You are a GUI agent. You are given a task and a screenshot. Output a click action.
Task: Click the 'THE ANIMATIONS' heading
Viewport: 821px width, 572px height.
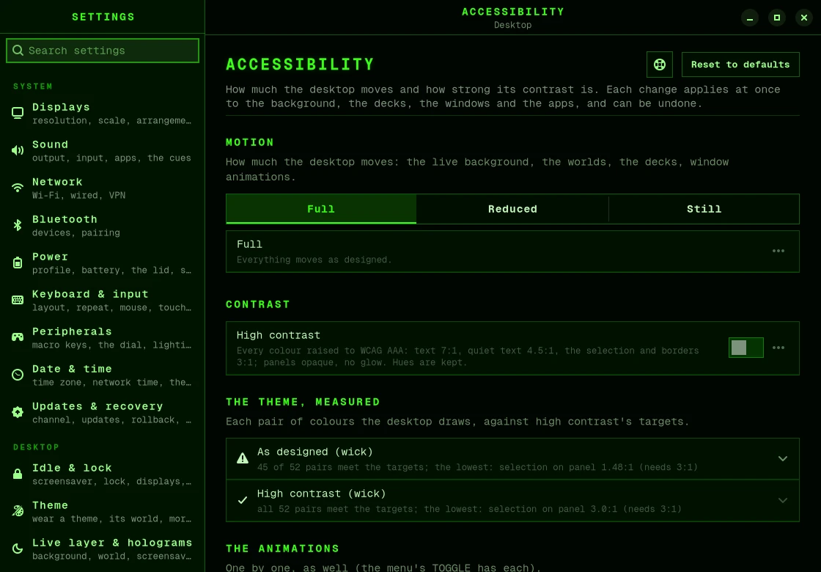283,549
